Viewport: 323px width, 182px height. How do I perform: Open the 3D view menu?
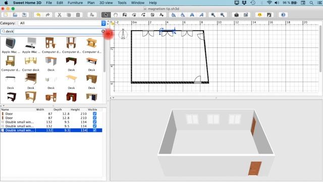coord(106,3)
